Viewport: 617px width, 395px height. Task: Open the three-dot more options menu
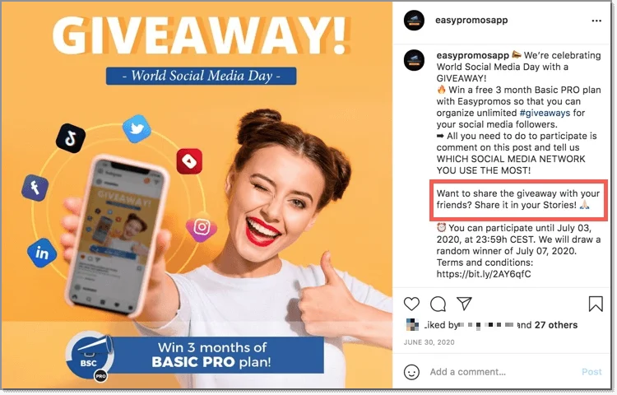[x=596, y=21]
